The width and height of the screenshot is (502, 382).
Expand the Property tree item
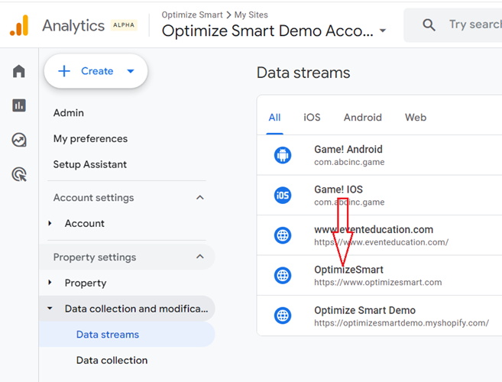pyautogui.click(x=50, y=283)
